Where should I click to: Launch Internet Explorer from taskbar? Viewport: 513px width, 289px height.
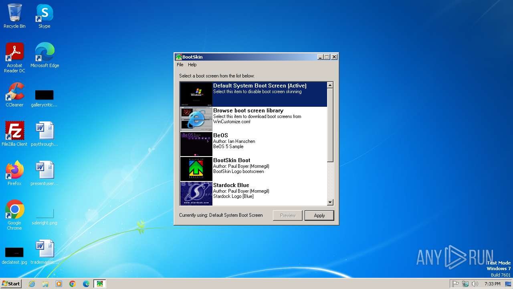coord(32,284)
